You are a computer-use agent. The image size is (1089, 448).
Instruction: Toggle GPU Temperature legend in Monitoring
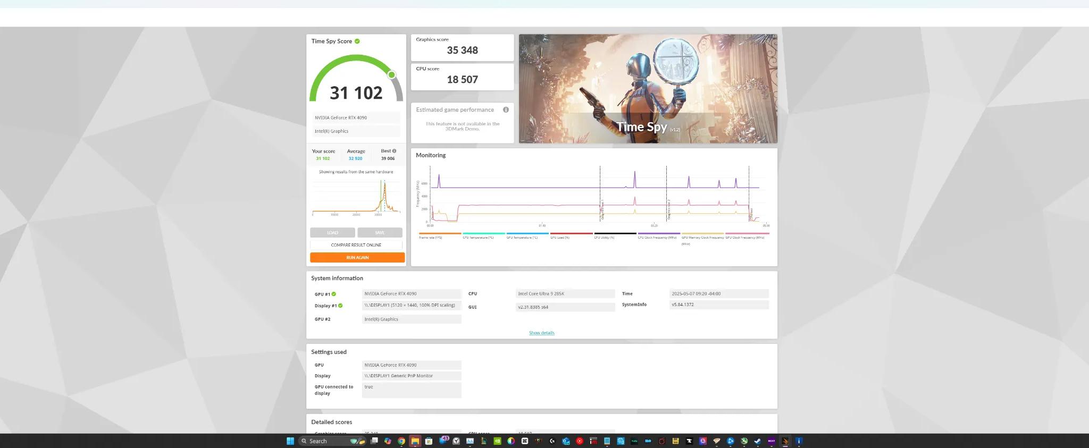(x=527, y=235)
